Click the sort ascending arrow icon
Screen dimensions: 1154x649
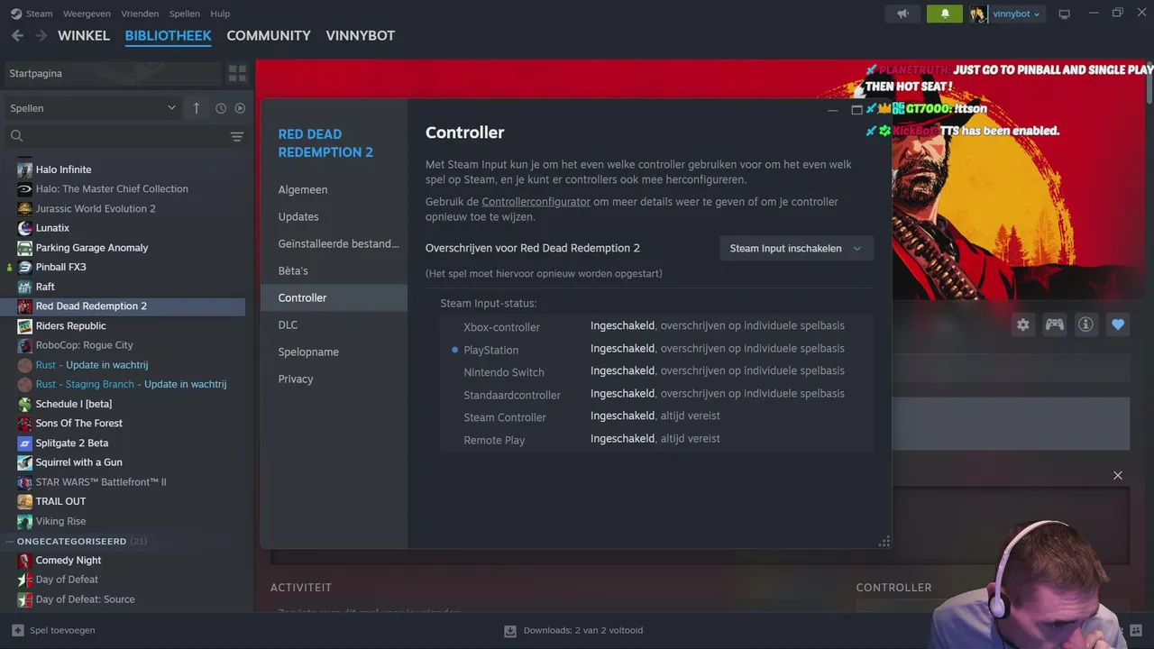tap(197, 108)
